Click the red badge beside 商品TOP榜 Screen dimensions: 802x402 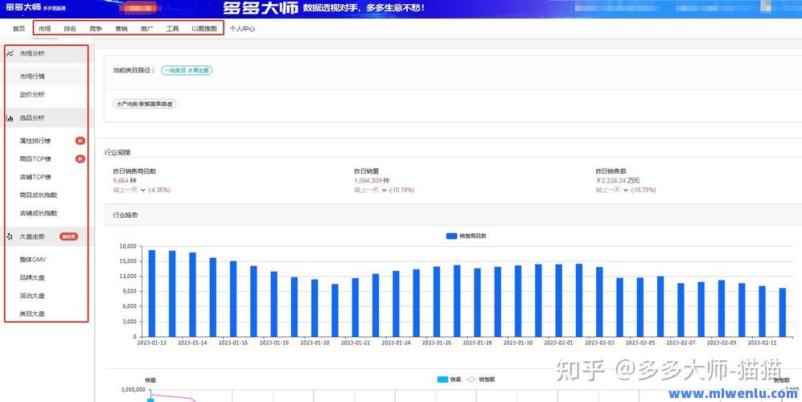(80, 159)
